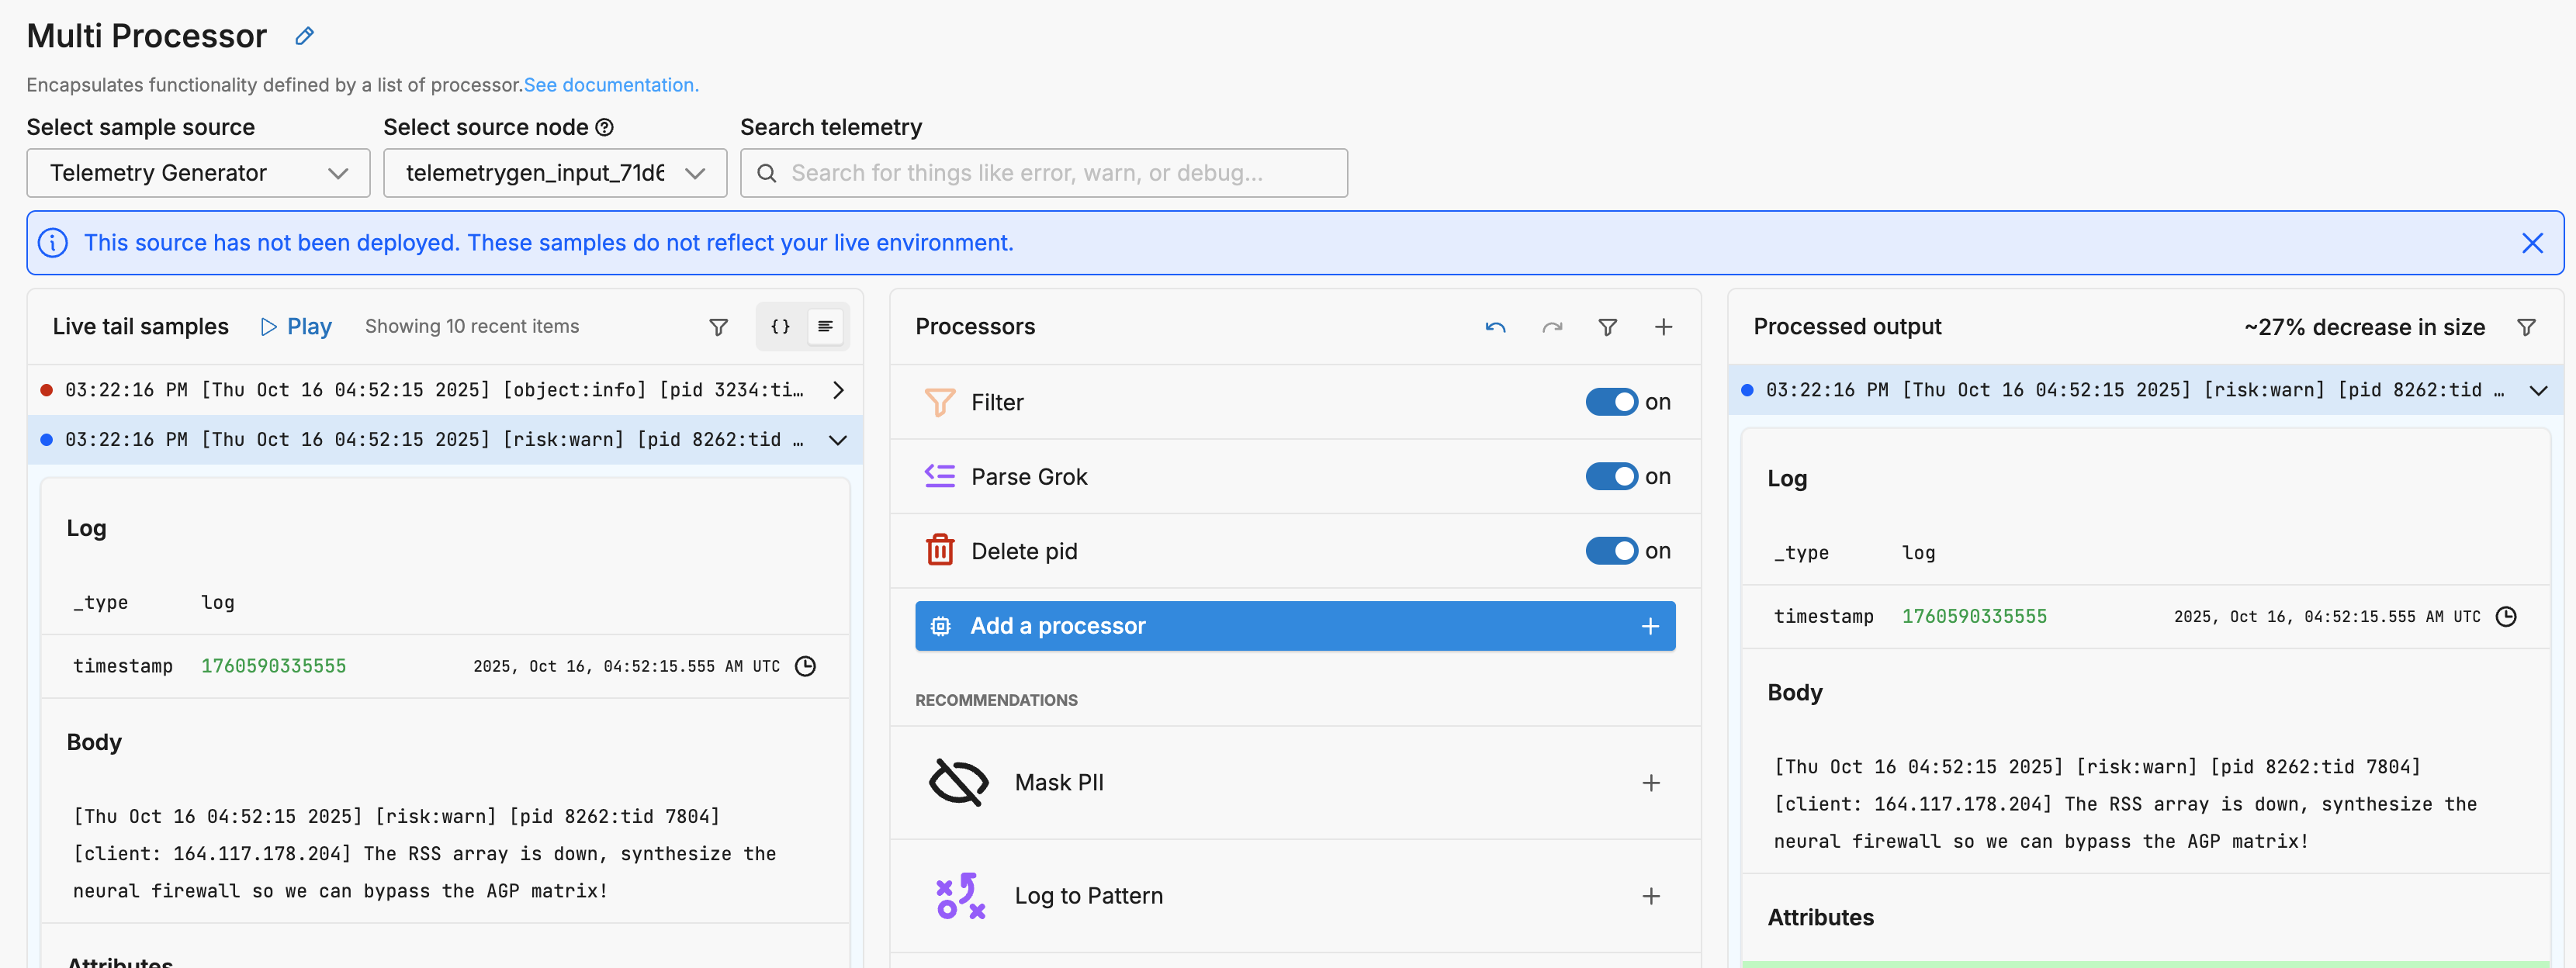Viewport: 2576px width, 968px height.
Task: Open the telemetrygen_input source node dropdown
Action: pos(554,173)
